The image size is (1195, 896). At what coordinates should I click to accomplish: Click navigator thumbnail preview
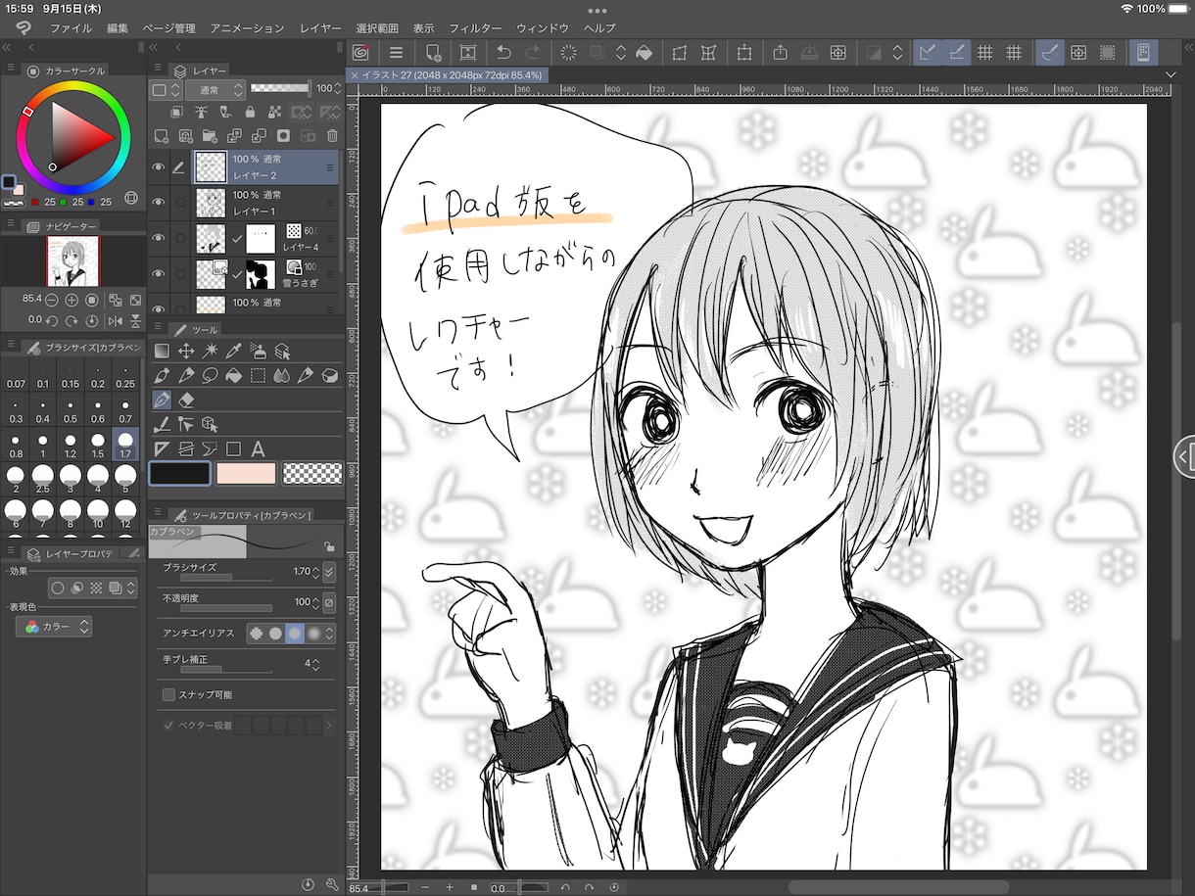click(x=73, y=261)
